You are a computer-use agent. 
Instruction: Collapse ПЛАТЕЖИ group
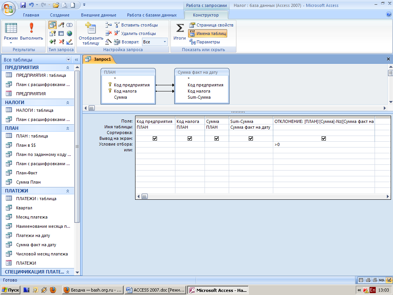[68, 191]
